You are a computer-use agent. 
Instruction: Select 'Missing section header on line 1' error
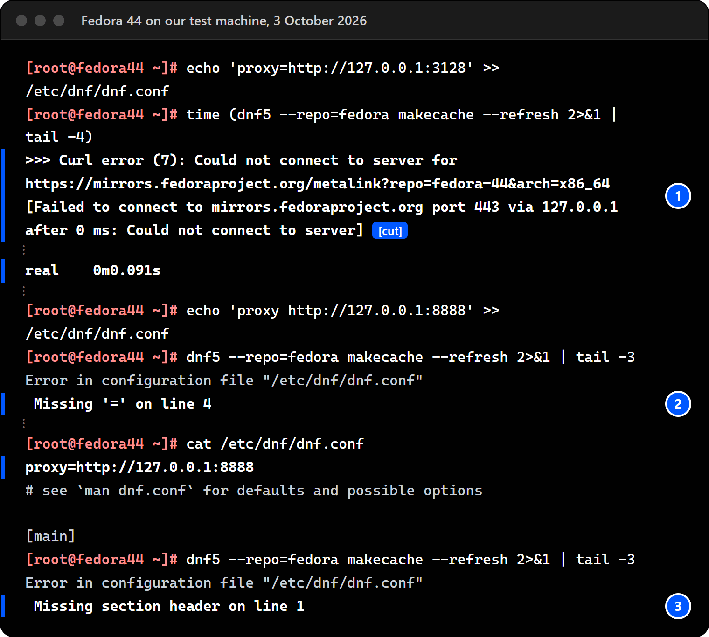(x=169, y=606)
